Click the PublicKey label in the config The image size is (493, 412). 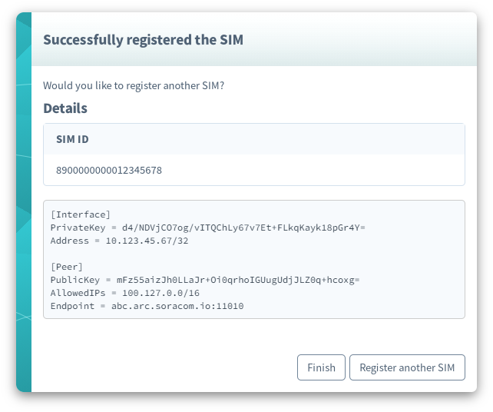point(75,280)
